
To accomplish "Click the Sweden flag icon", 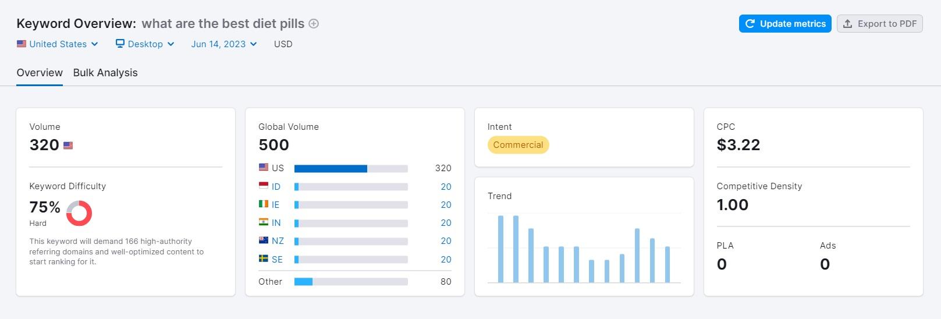I will click(x=264, y=259).
